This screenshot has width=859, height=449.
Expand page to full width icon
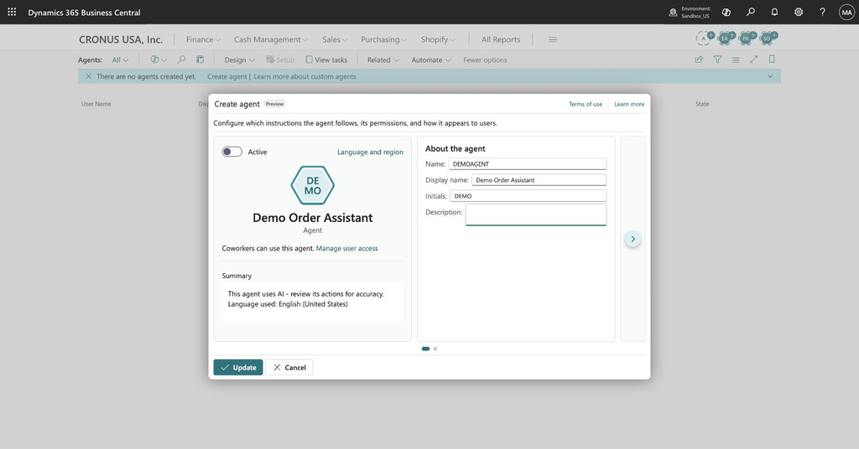pos(754,59)
